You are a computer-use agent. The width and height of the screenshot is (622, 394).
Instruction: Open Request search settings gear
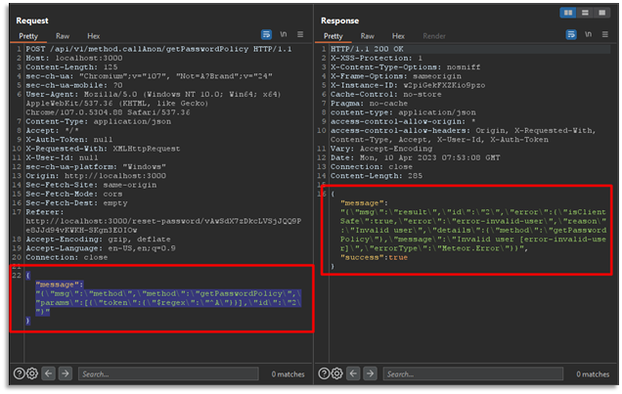click(32, 373)
